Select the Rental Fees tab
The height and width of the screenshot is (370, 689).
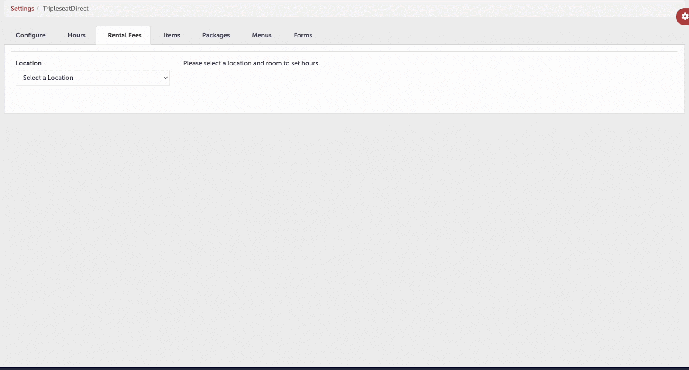124,35
